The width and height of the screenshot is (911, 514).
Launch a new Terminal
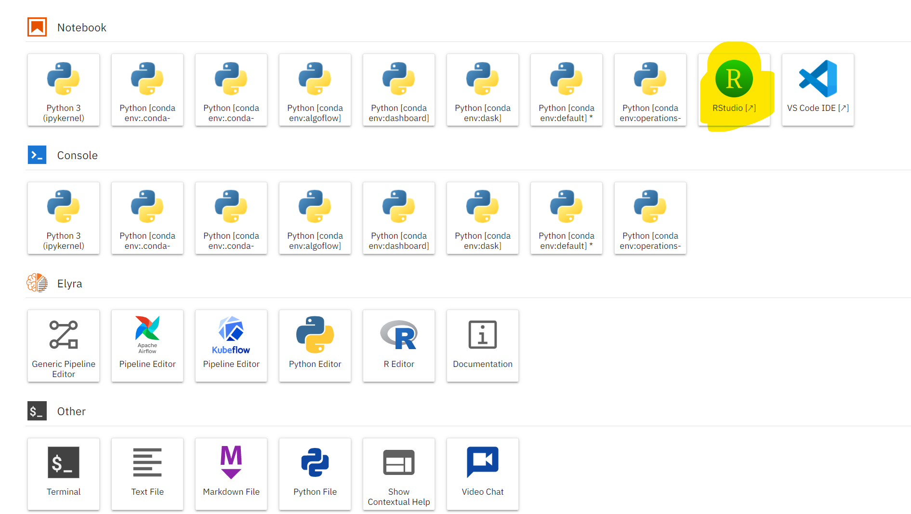click(x=64, y=474)
